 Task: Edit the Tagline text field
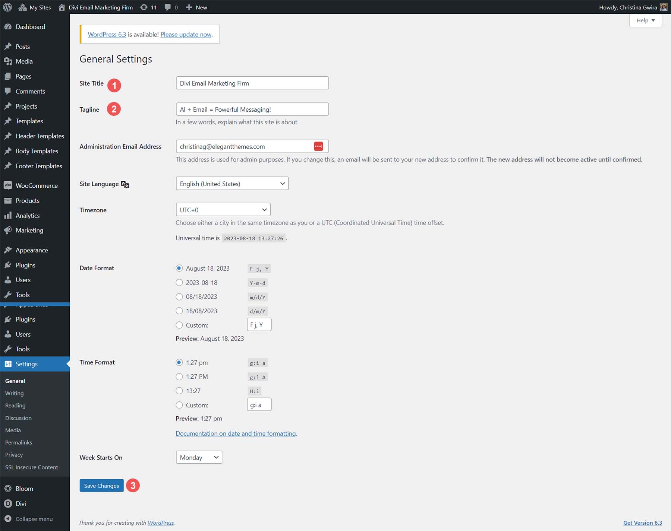[x=252, y=109]
